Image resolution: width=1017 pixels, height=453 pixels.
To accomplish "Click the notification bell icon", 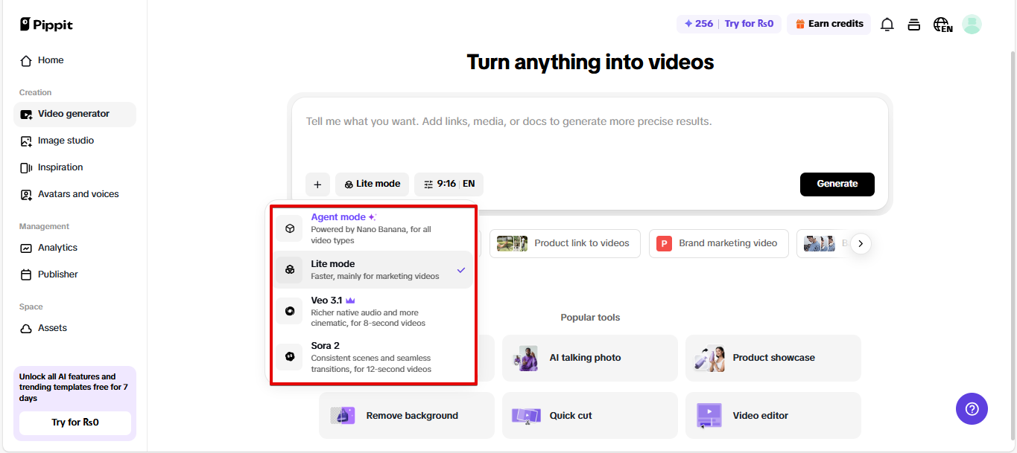I will 887,25.
